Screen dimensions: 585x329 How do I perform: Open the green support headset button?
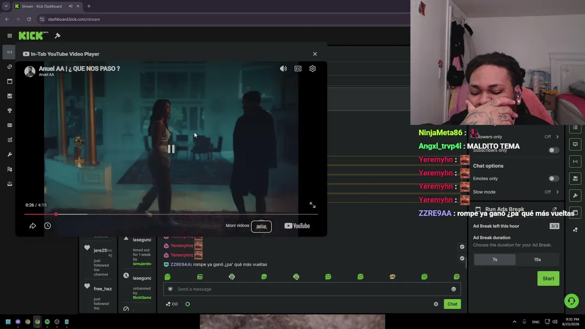571,301
